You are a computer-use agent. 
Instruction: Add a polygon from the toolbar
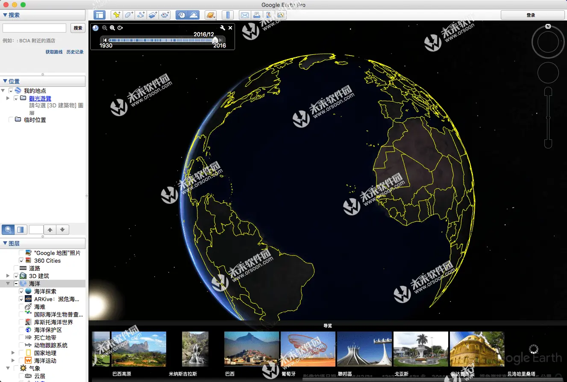pos(129,15)
